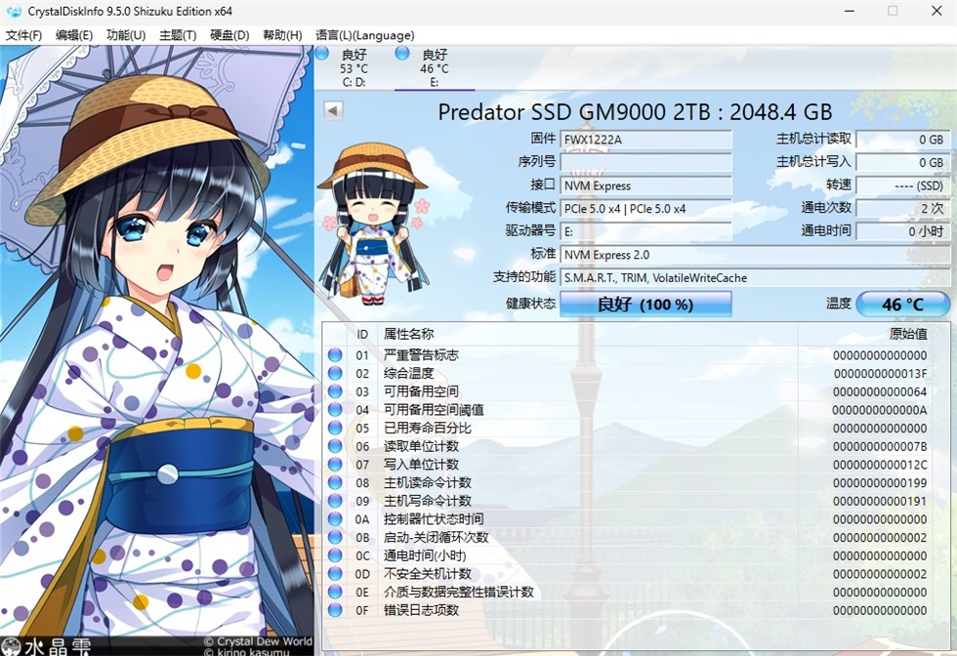Open the 帮助(H) menu

coord(282,35)
